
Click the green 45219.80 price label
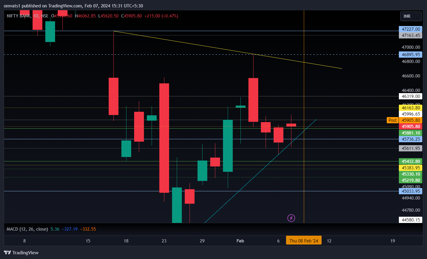(x=411, y=180)
